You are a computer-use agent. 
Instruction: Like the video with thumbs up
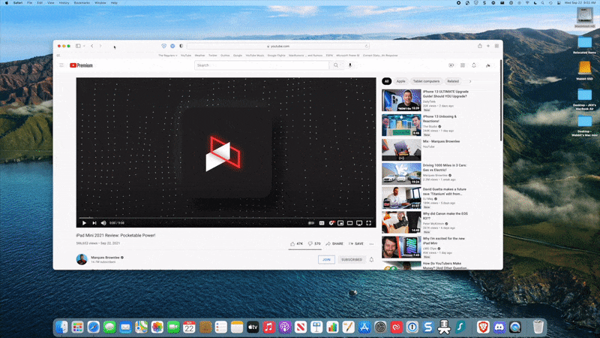[x=296, y=243]
